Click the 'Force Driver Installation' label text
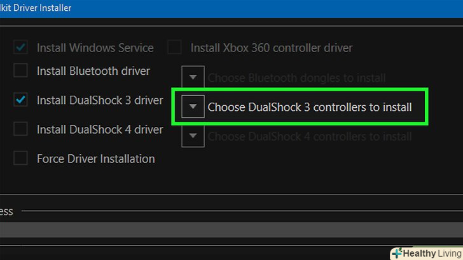 95,159
